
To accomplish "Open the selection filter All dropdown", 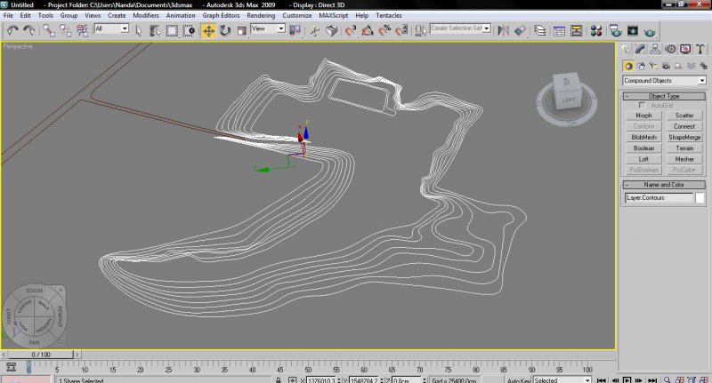I will [112, 29].
